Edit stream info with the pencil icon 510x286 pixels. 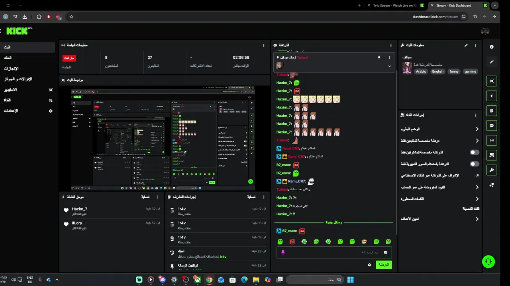point(466,45)
